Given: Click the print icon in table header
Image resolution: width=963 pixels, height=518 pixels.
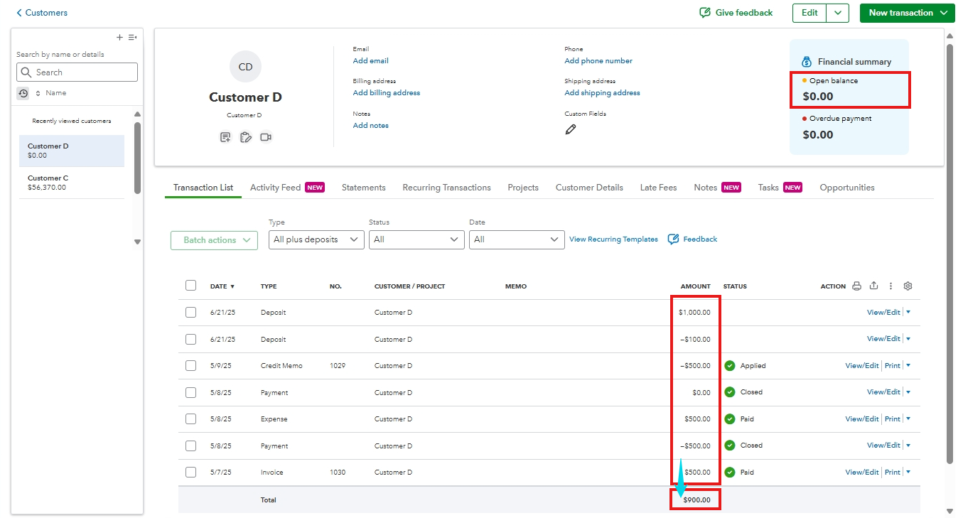Looking at the screenshot, I should 856,286.
